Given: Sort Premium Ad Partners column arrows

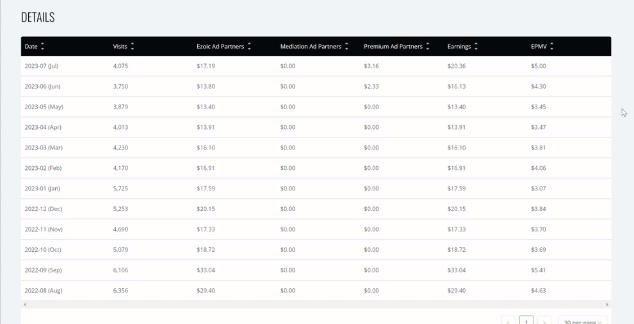Looking at the screenshot, I should [x=428, y=47].
